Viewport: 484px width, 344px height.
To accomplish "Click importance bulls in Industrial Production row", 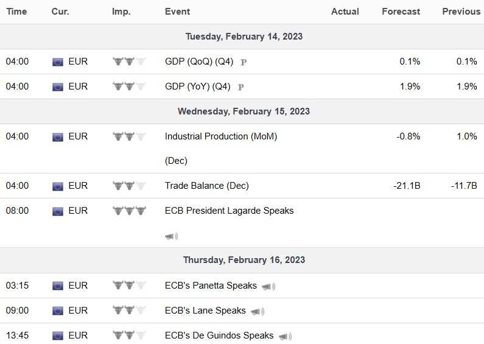I will pyautogui.click(x=129, y=136).
